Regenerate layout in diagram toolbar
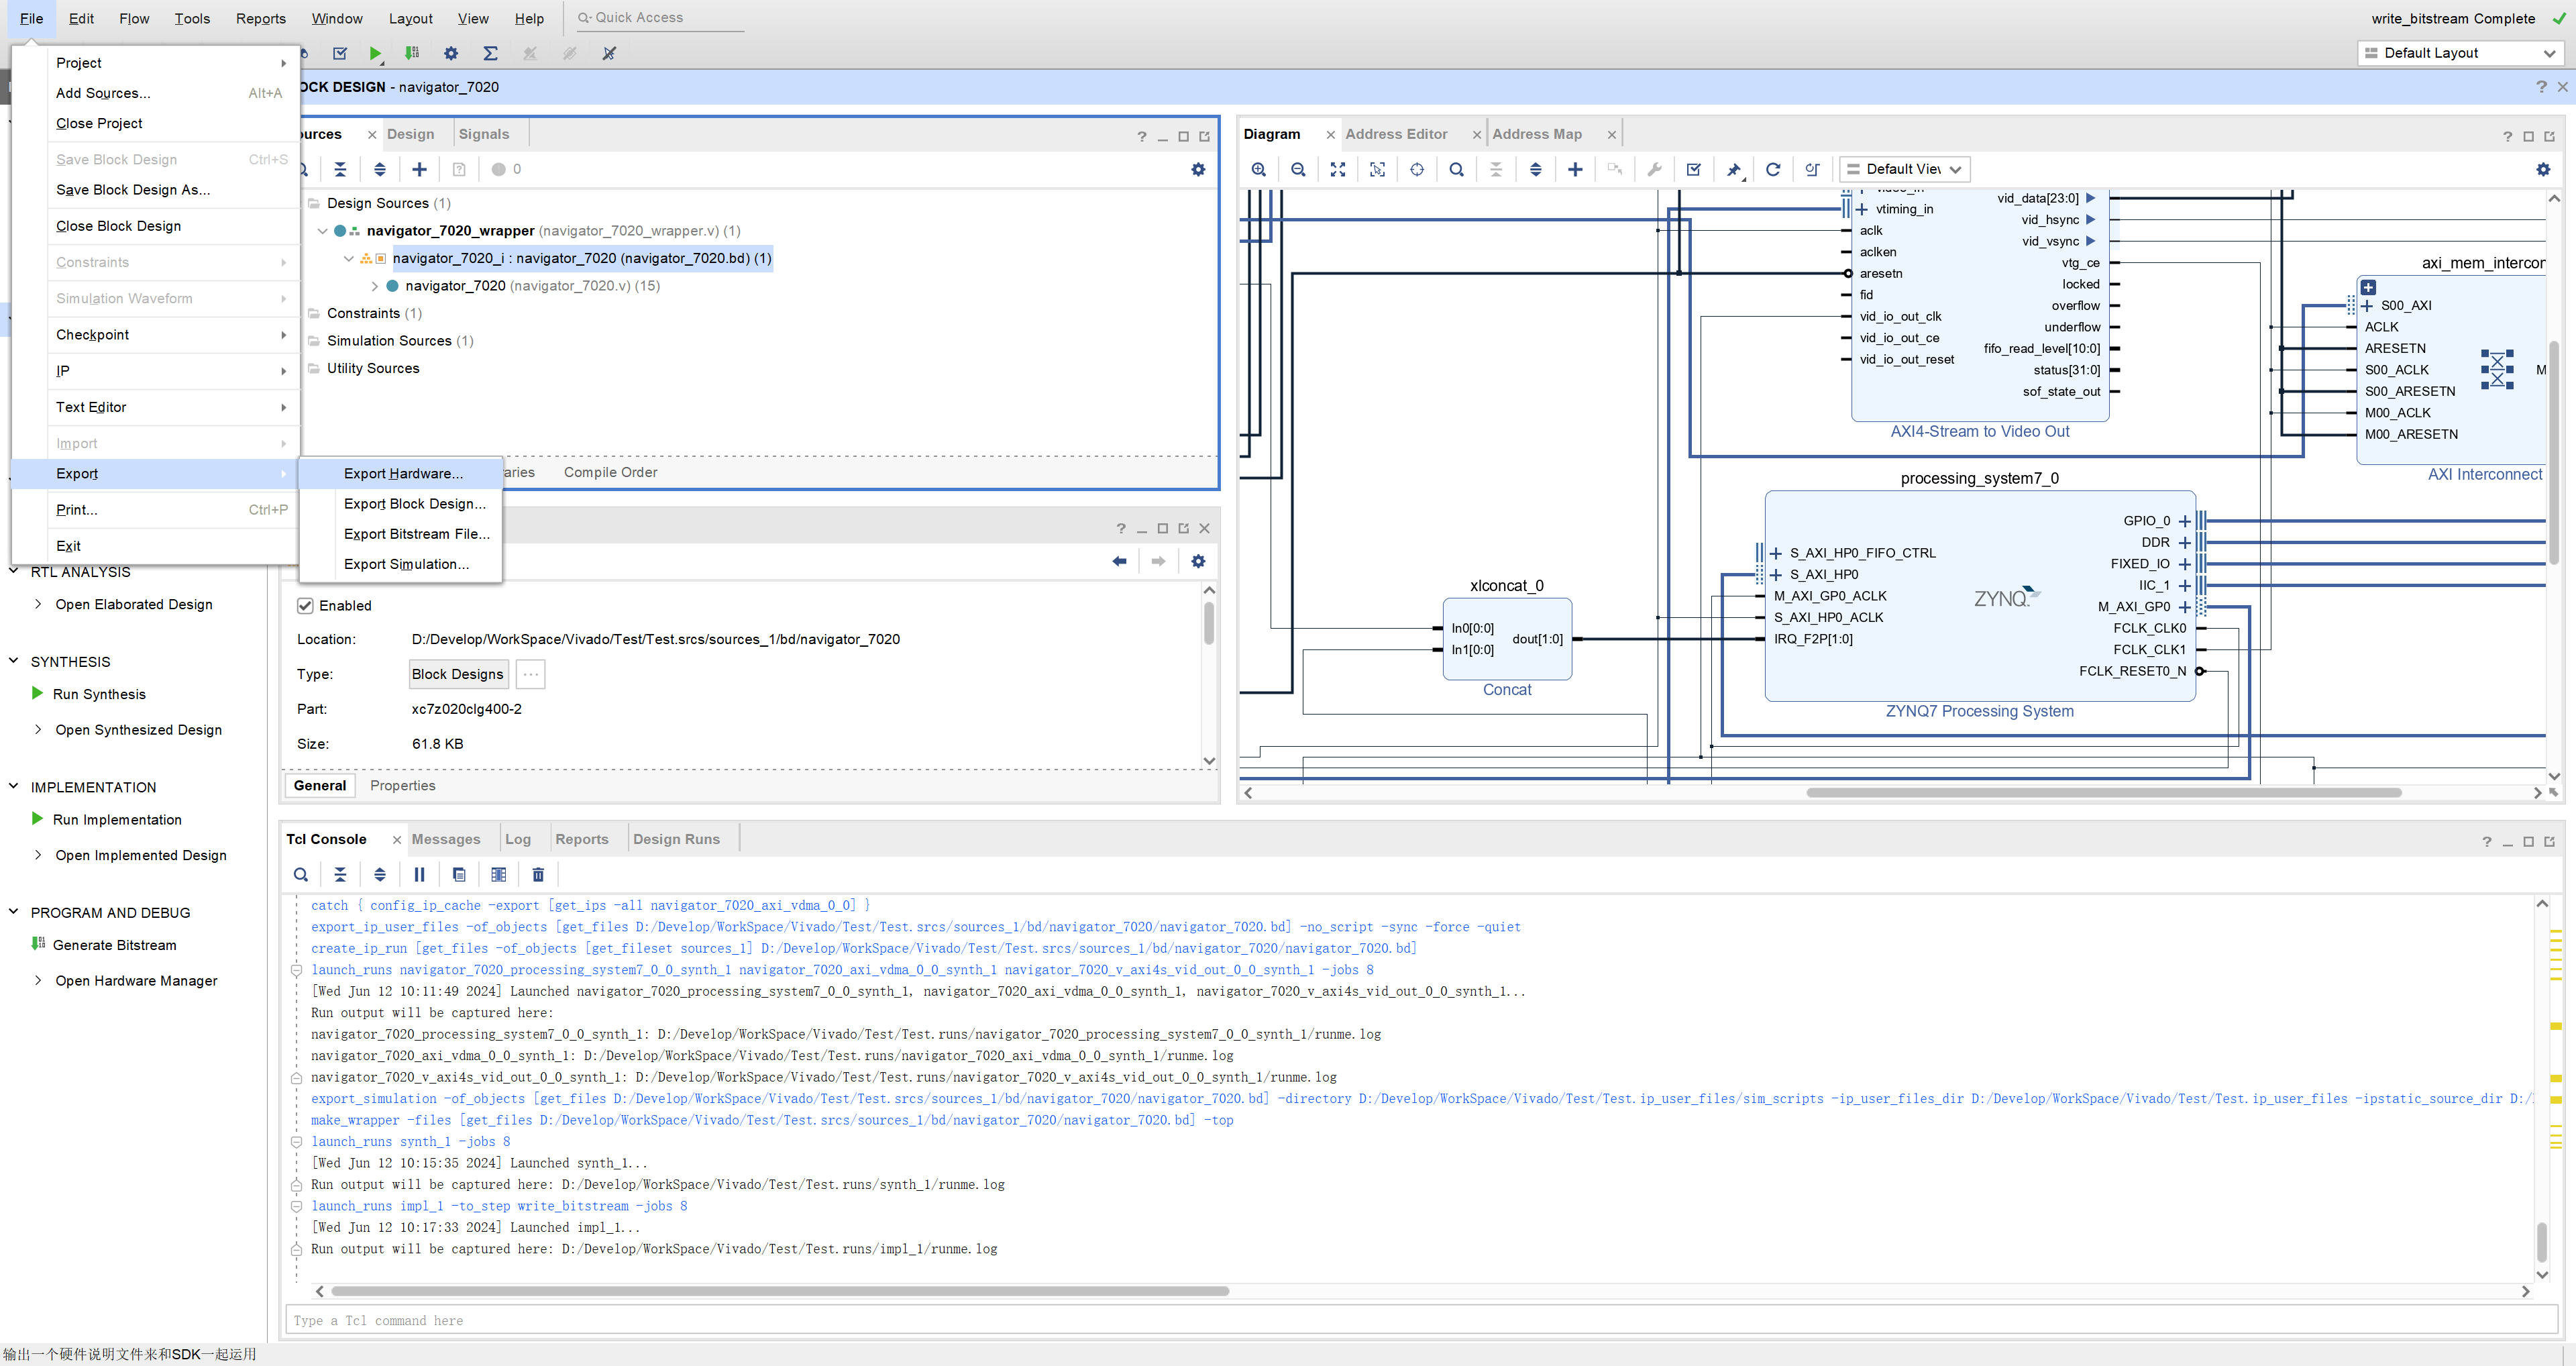 click(1773, 169)
